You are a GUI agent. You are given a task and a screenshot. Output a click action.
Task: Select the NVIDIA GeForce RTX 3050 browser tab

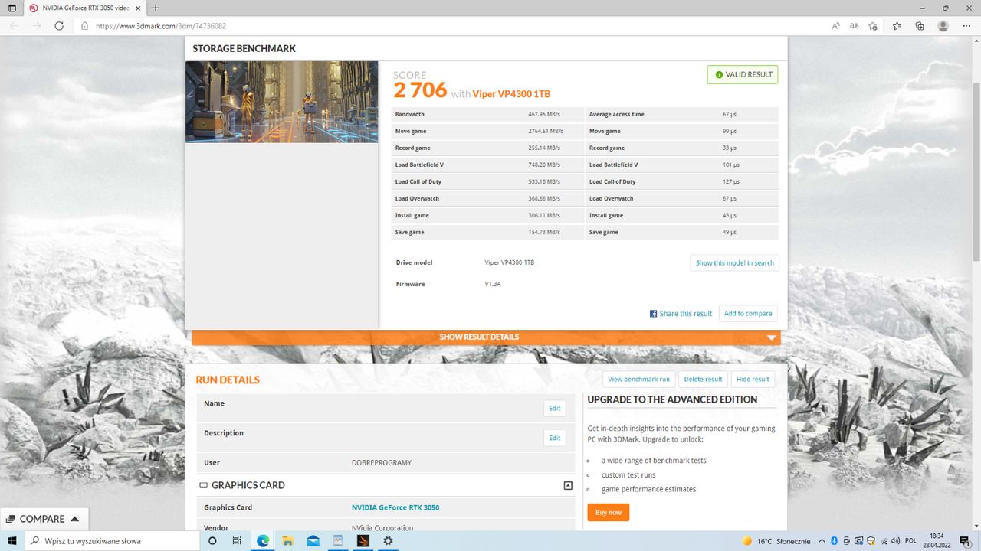84,8
